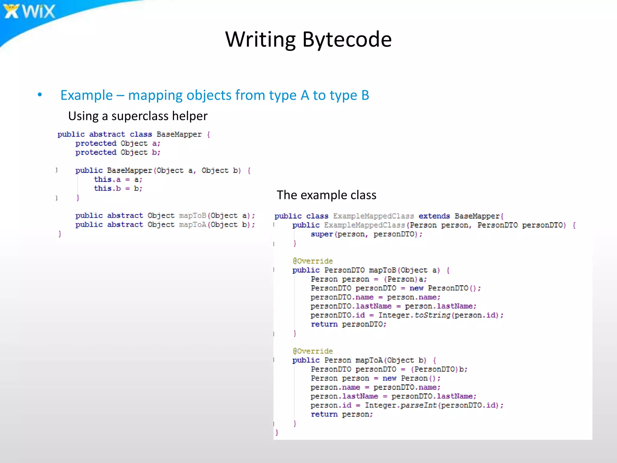The width and height of the screenshot is (617, 463).
Task: Click the first @Override annotation
Action: [x=313, y=261]
